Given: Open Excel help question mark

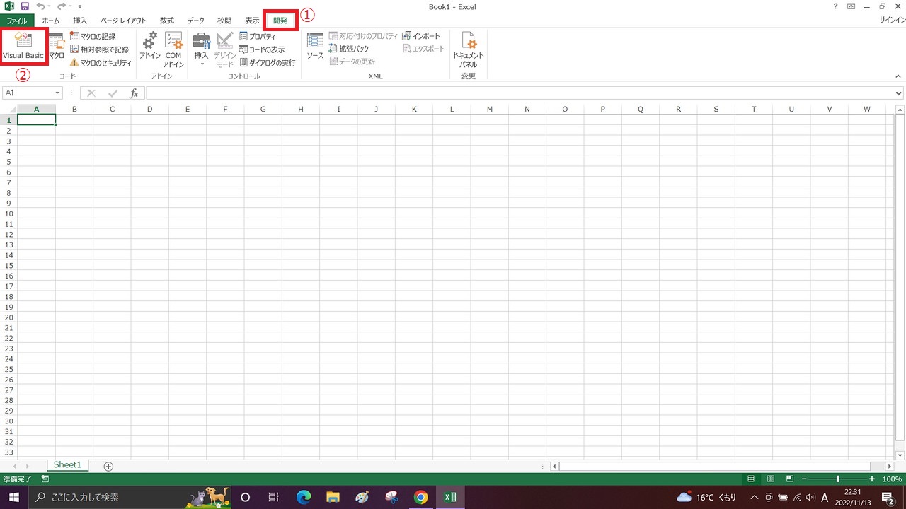Looking at the screenshot, I should [836, 6].
